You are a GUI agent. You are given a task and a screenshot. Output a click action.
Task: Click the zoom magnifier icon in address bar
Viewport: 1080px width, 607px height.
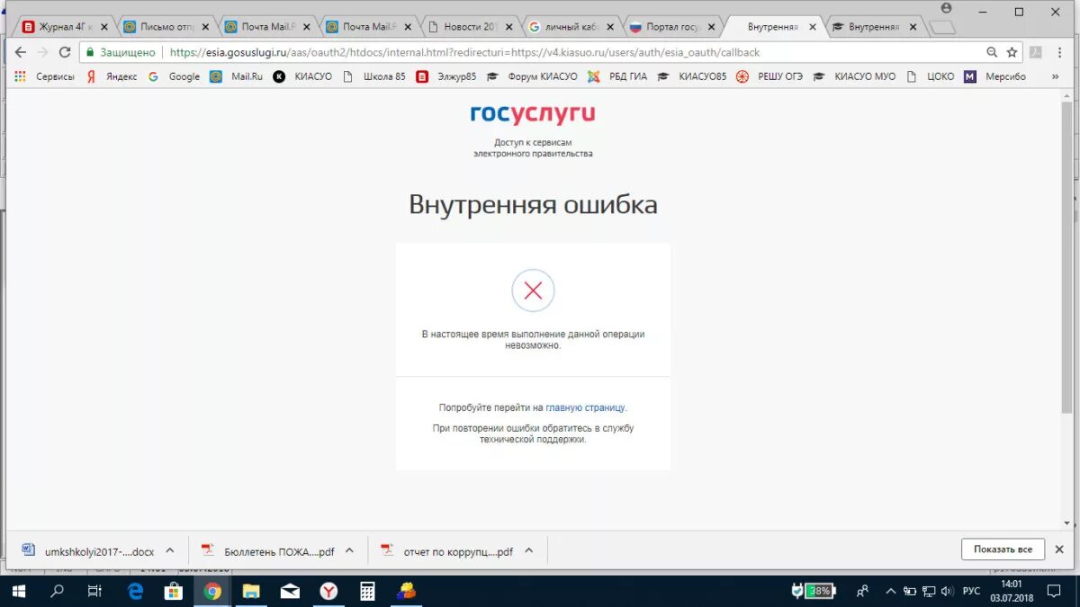(x=992, y=52)
